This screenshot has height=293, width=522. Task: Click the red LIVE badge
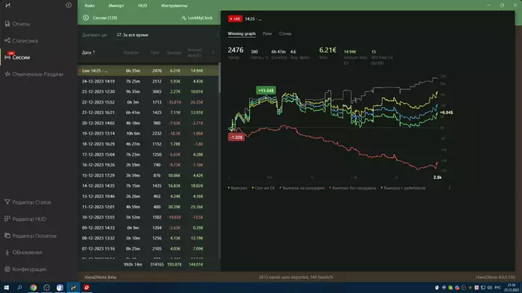coord(235,19)
